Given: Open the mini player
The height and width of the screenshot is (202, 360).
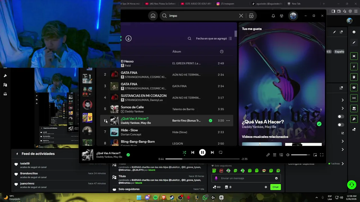Looking at the screenshot, I should coord(315,155).
